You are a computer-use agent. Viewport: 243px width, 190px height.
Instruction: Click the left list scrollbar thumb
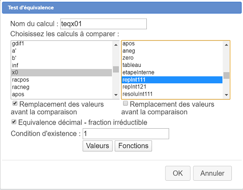tap(116, 69)
